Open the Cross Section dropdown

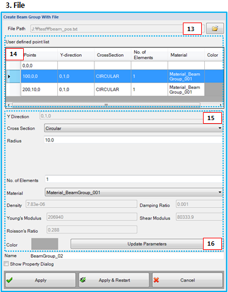click(133, 128)
